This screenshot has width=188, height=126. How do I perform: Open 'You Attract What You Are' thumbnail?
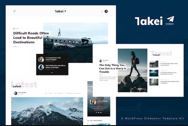click(x=154, y=73)
